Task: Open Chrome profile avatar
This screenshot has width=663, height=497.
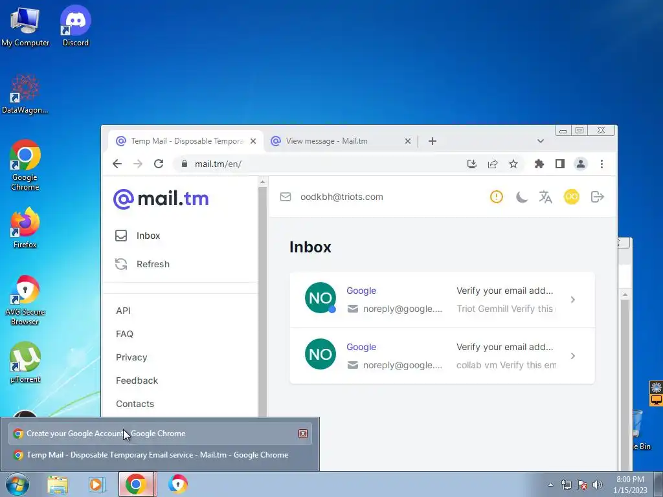Action: 581,164
